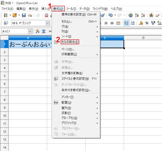The width and height of the screenshot is (162, 151).
Task: Expand the アンカー(T) submenu
Action: (x=76, y=97)
